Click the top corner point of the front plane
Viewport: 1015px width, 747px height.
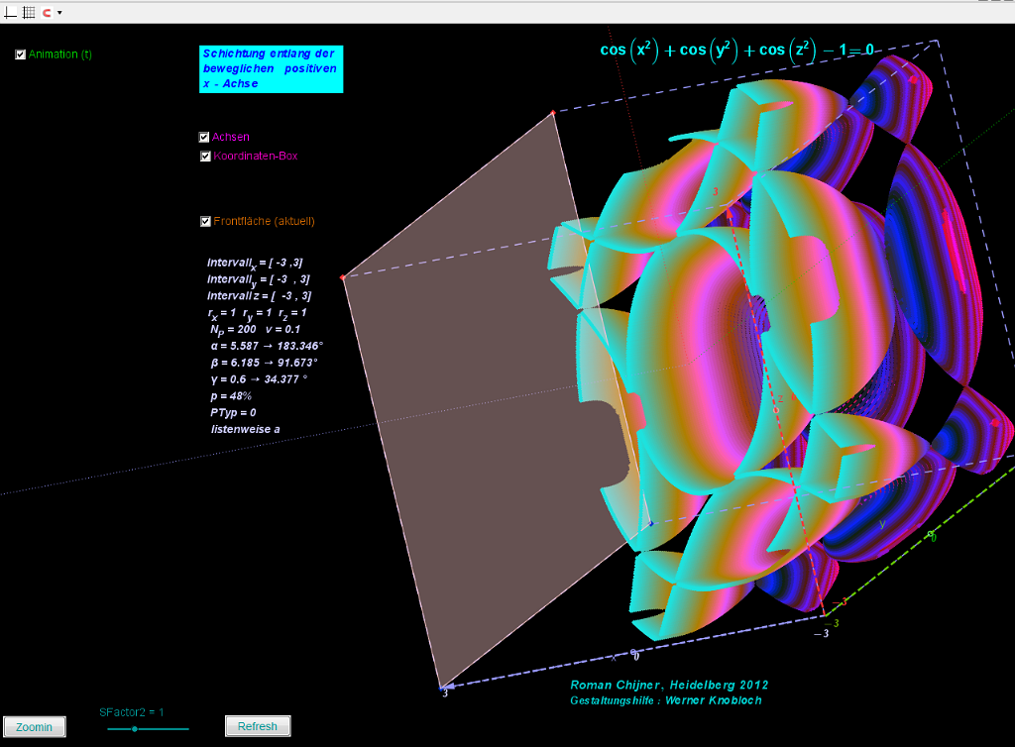point(553,114)
